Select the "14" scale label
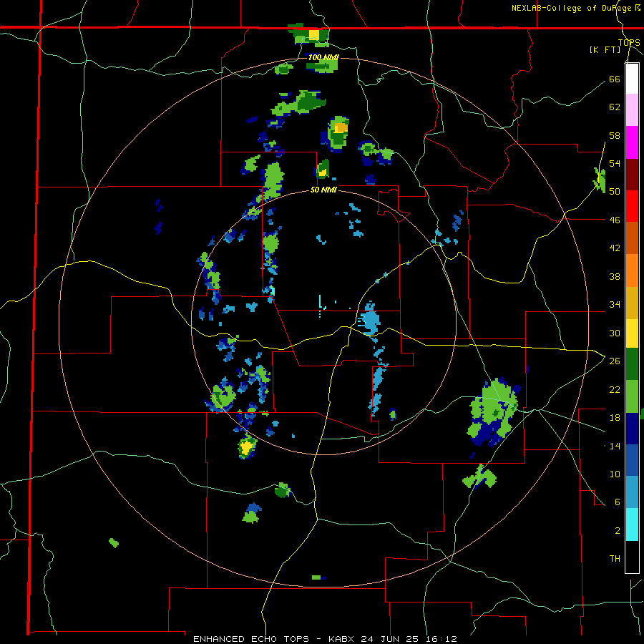The image size is (644, 644). (x=615, y=446)
